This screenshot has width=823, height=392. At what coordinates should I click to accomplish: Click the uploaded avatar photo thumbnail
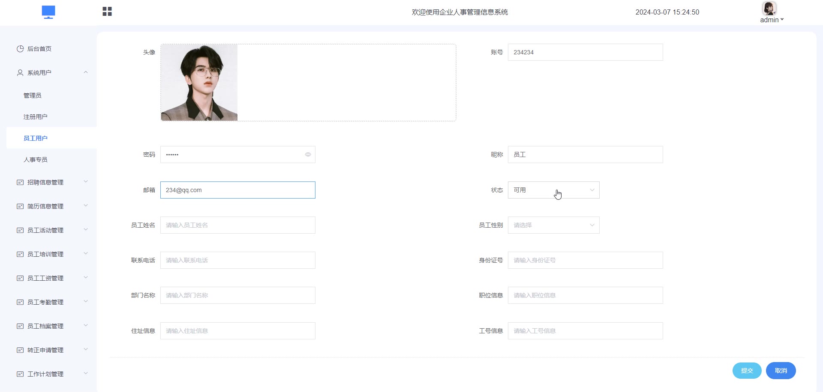[x=199, y=83]
